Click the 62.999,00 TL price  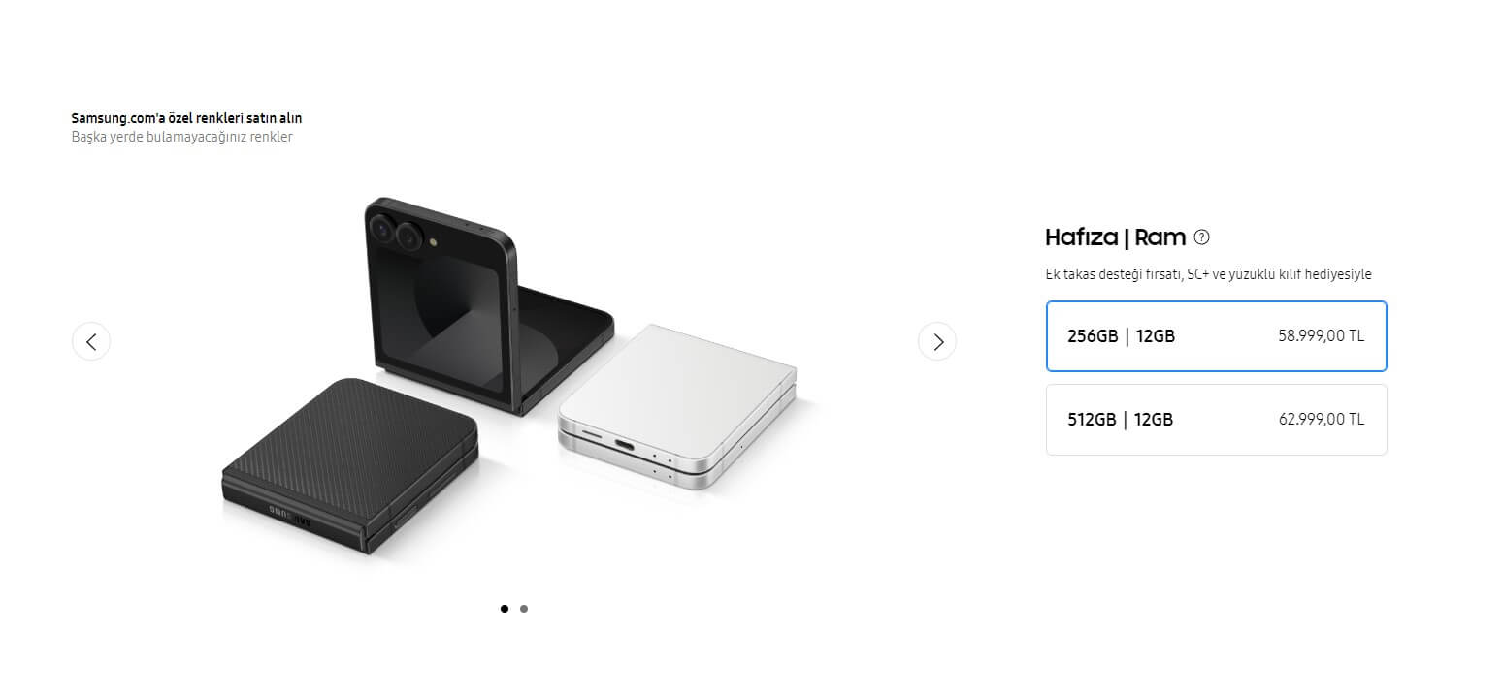coord(1322,420)
